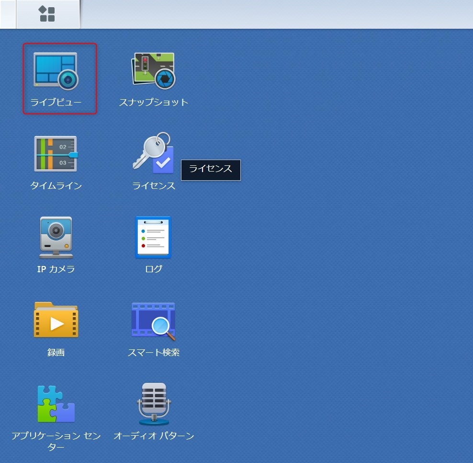Open the ライブビュー (Live View) icon
473x463 pixels.
tap(56, 71)
